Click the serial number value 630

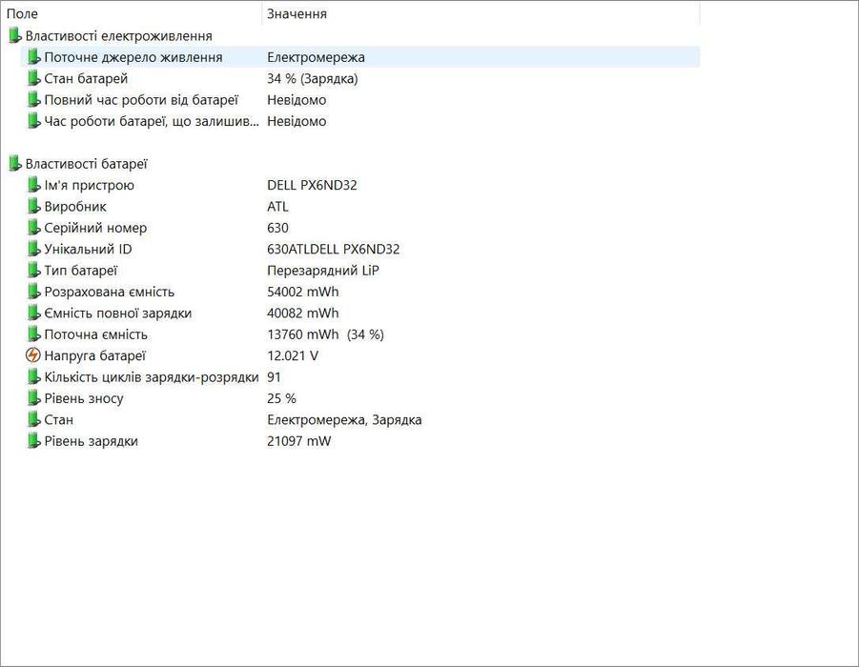(x=277, y=228)
